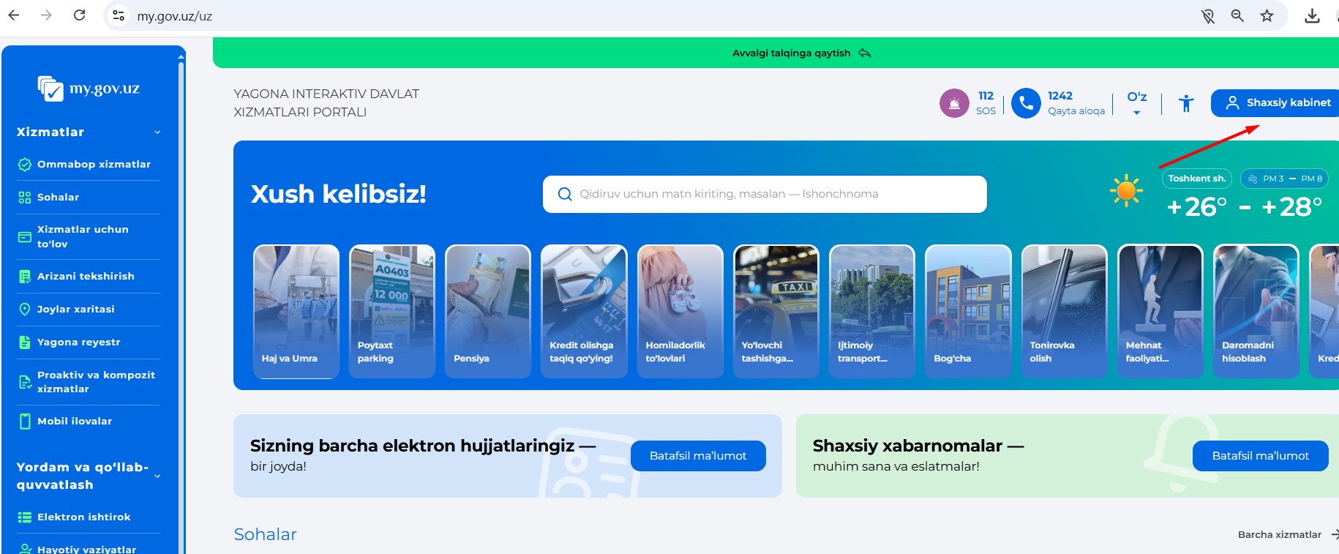Collapse the Xizmatlar sidebar section
This screenshot has height=554, width=1339.
[157, 132]
